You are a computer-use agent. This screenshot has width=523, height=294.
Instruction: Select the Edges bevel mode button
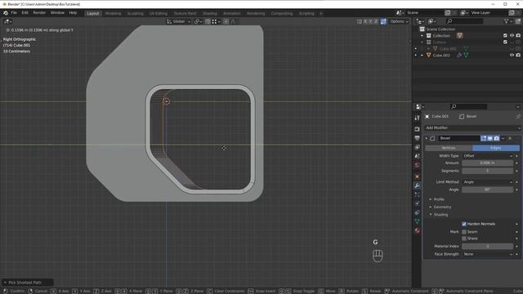tap(496, 148)
